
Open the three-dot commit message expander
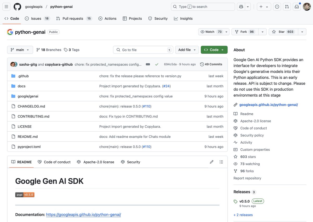pyautogui.click(x=148, y=64)
